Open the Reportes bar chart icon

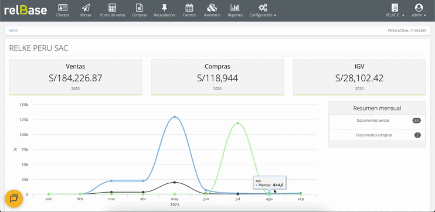click(x=235, y=8)
